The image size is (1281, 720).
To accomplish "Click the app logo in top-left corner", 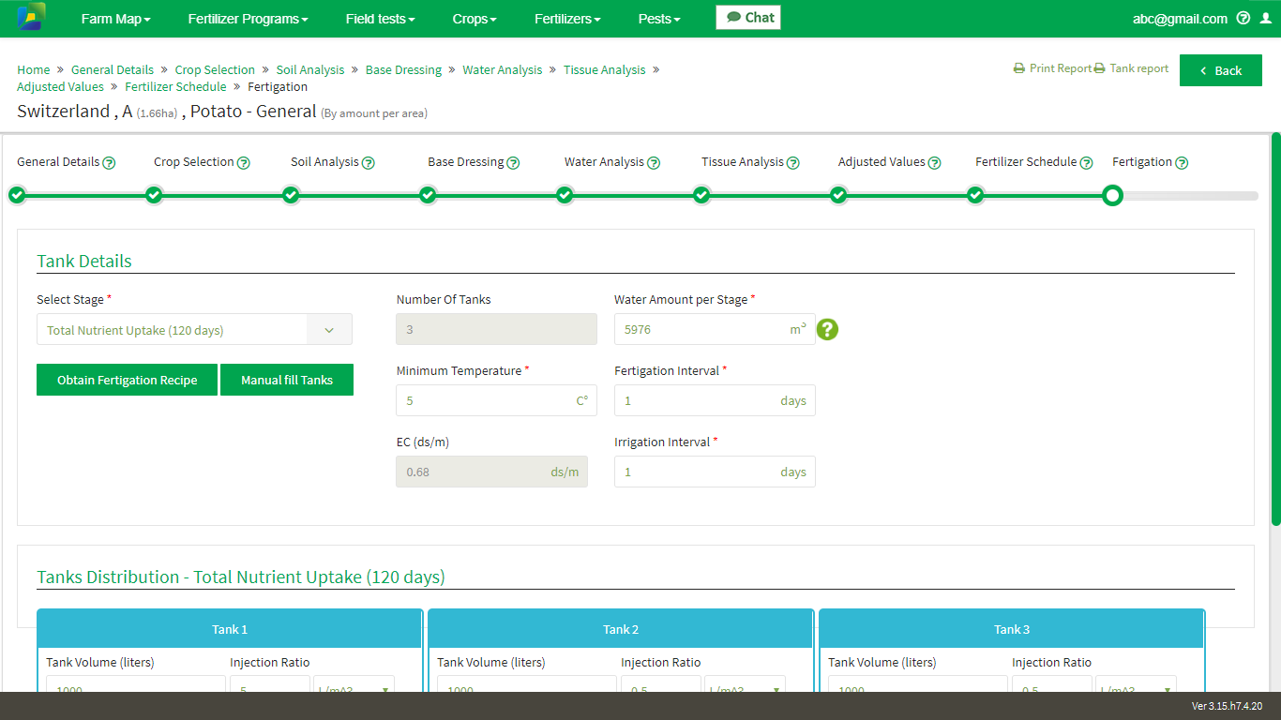I will (31, 17).
